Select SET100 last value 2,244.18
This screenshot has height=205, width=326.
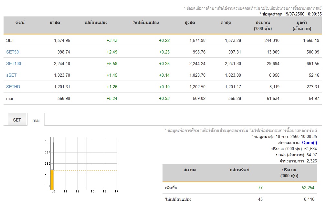click(62, 63)
